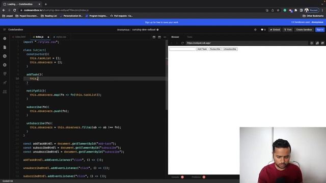Go forward in the preview browser
The image size is (326, 183).
[177, 43]
